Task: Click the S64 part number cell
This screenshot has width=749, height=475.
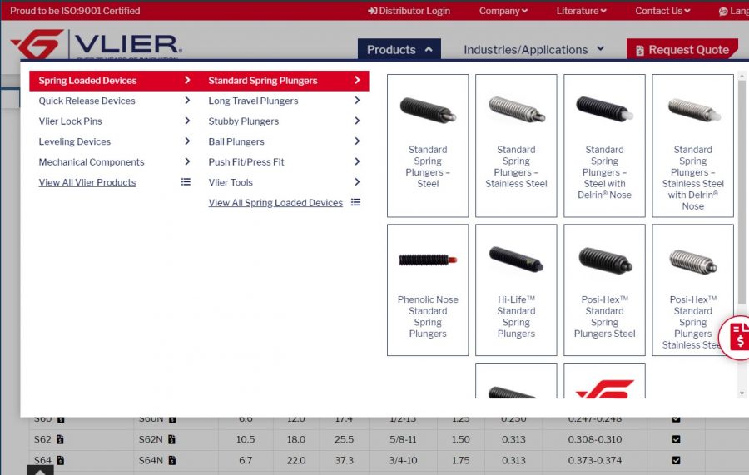Action: (x=82, y=460)
